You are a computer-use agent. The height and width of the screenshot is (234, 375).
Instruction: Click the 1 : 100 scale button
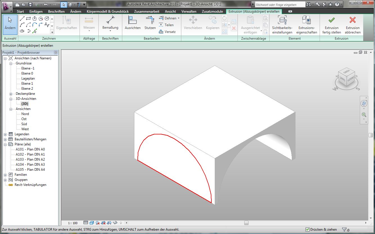point(73,223)
